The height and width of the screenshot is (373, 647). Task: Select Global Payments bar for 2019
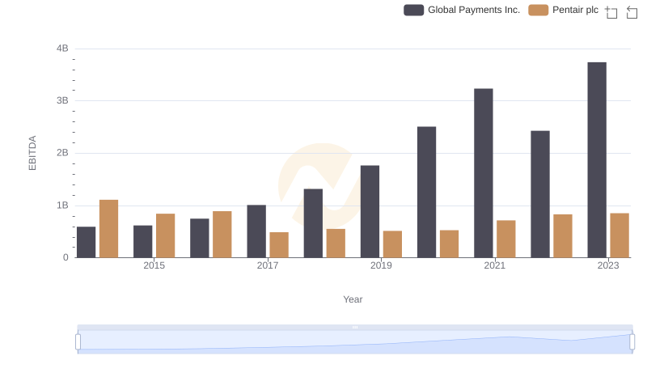(370, 212)
